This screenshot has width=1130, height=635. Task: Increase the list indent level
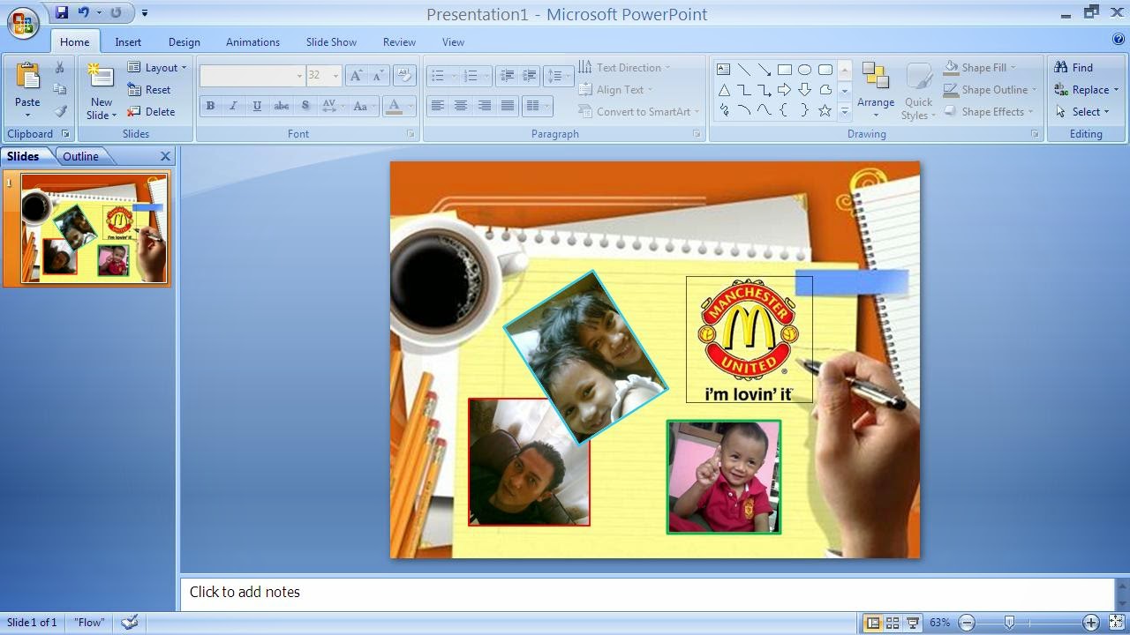(x=529, y=76)
